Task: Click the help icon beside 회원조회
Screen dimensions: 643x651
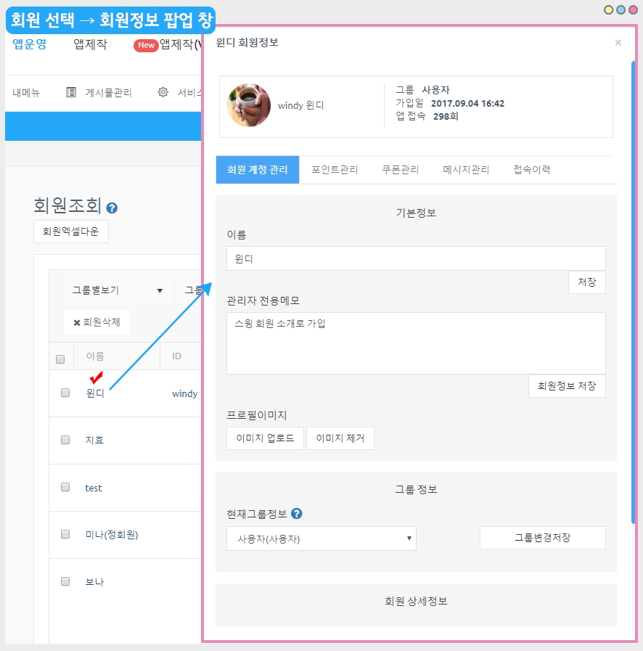Action: pos(112,208)
